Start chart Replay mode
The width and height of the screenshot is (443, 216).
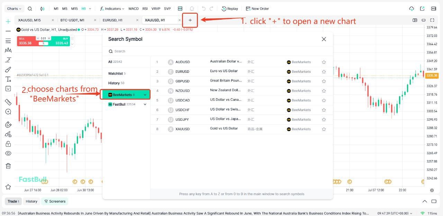tap(230, 9)
